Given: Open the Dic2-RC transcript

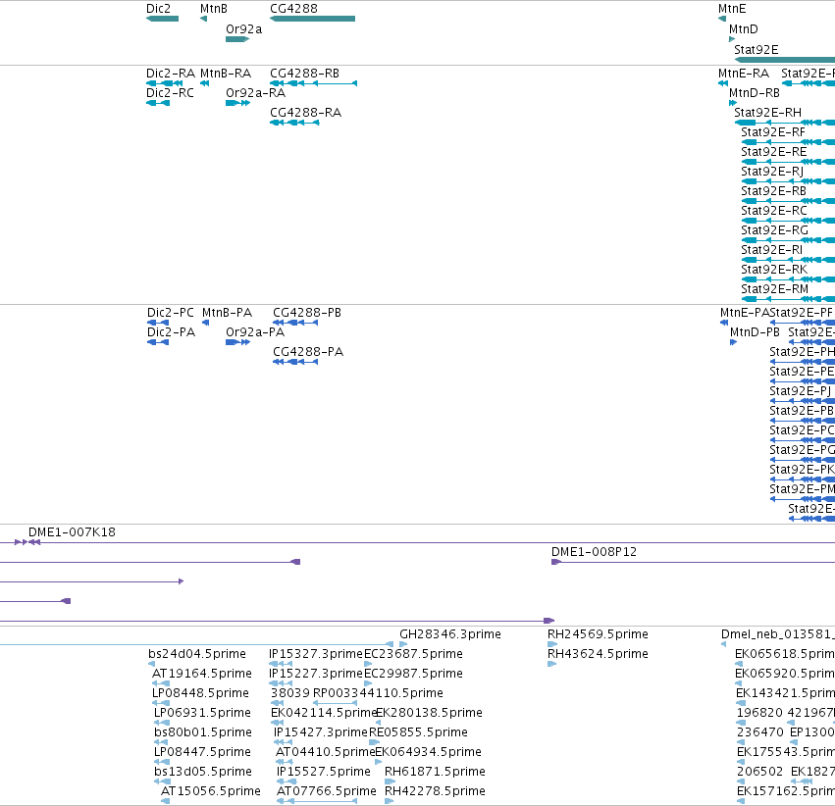Looking at the screenshot, I should 158,103.
